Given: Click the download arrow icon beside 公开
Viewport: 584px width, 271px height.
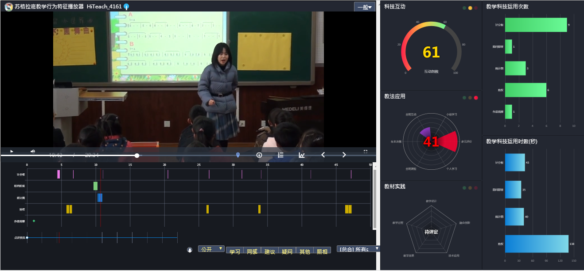Looking at the screenshot, I should (x=190, y=250).
